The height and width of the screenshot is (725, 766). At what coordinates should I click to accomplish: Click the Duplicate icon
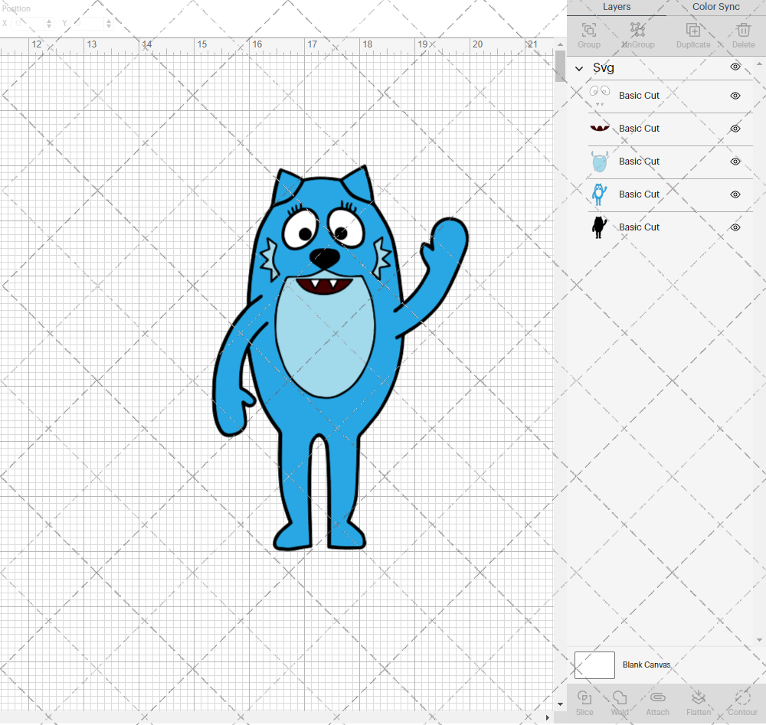[x=693, y=31]
